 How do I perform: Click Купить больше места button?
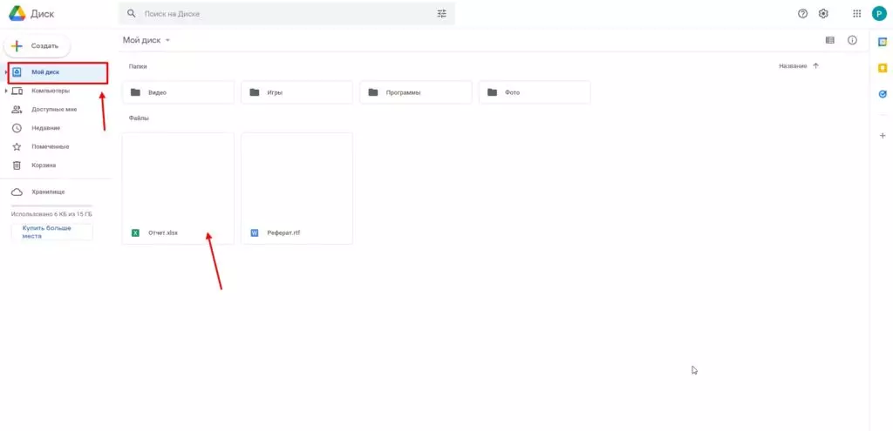pos(51,232)
